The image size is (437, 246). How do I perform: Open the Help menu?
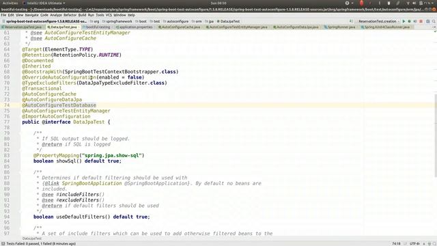click(x=131, y=15)
